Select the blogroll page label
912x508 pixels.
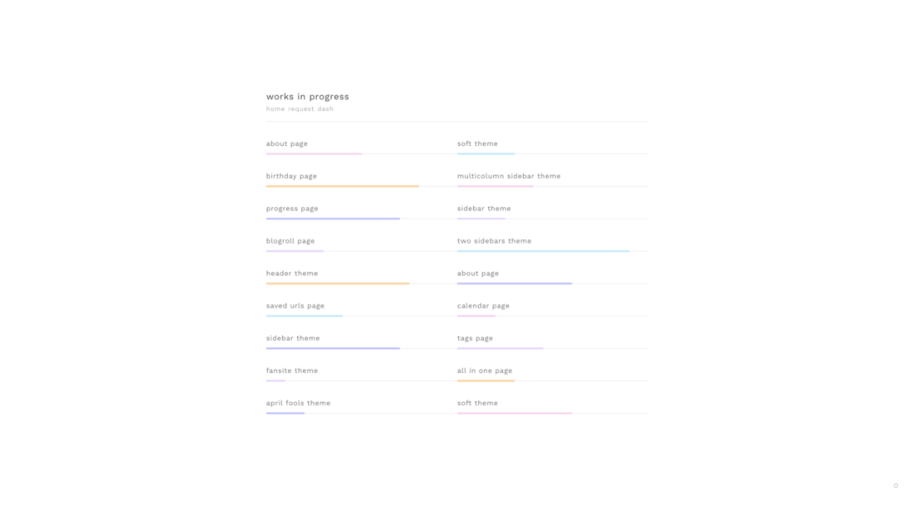click(290, 241)
